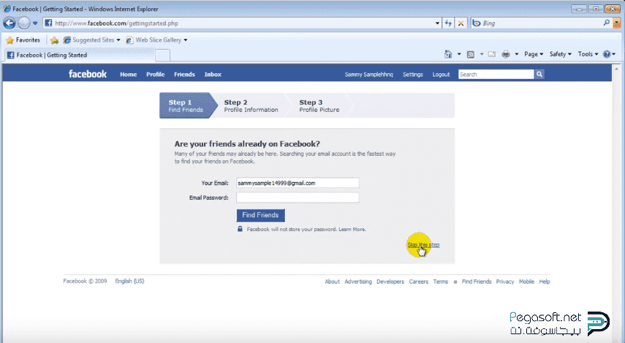625x343 pixels.
Task: Open the About footer link
Action: (x=332, y=282)
